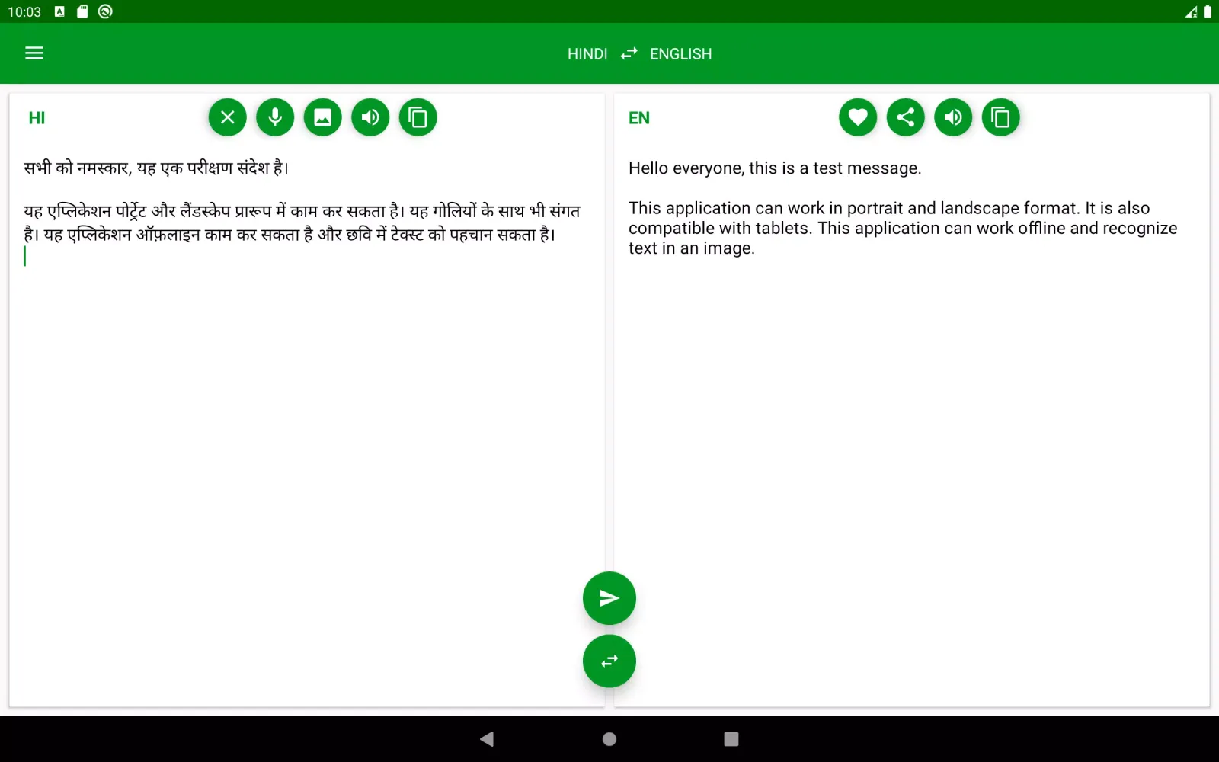Copy the English translation text
The height and width of the screenshot is (762, 1219).
pyautogui.click(x=1001, y=117)
